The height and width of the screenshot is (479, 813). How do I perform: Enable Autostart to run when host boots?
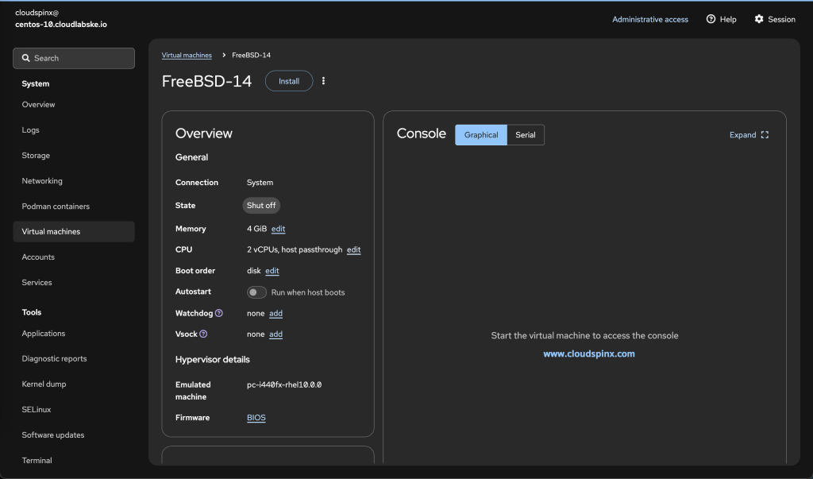pos(256,292)
